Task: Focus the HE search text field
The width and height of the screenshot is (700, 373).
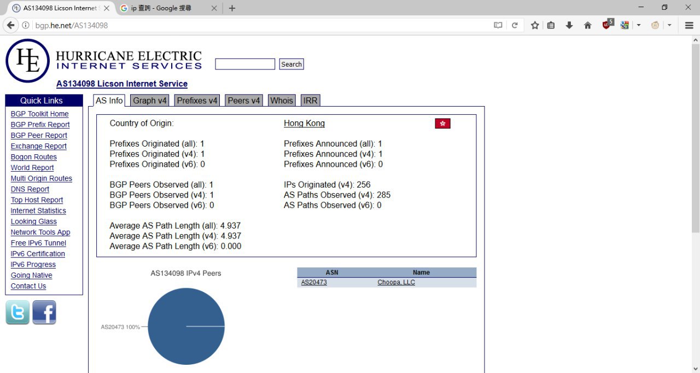Action: [245, 64]
